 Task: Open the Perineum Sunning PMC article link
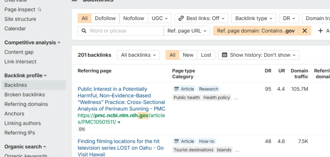[x=121, y=99]
